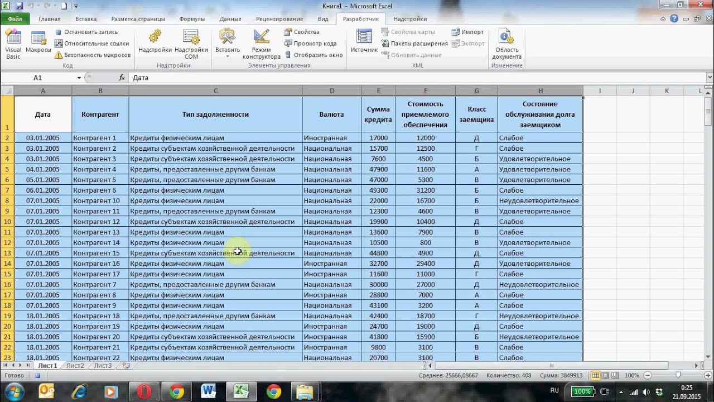The image size is (714, 402).
Task: Open Opera browser from taskbar
Action: coord(144,391)
